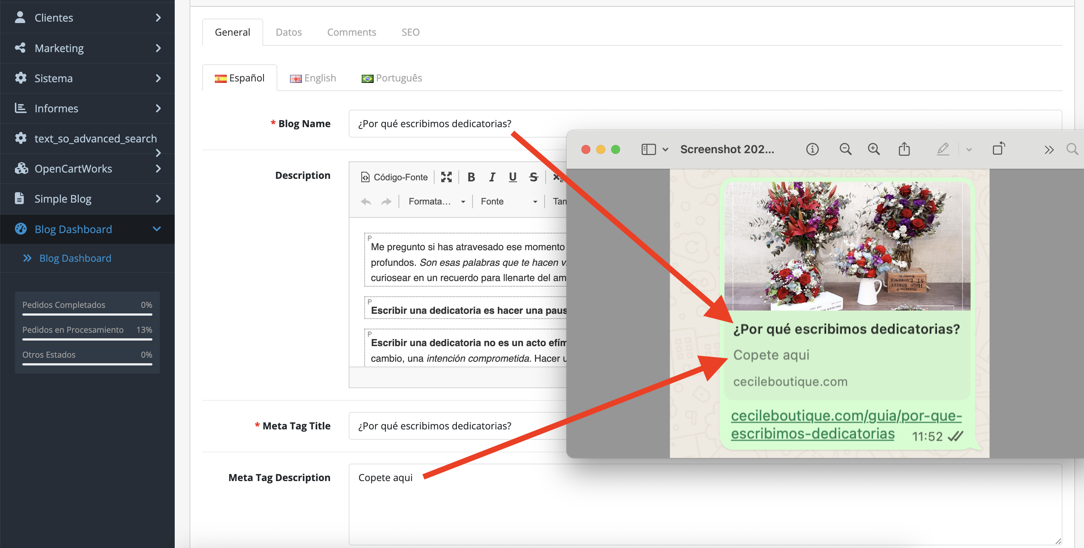The image size is (1084, 548).
Task: Click the Preview share icon
Action: pyautogui.click(x=904, y=149)
